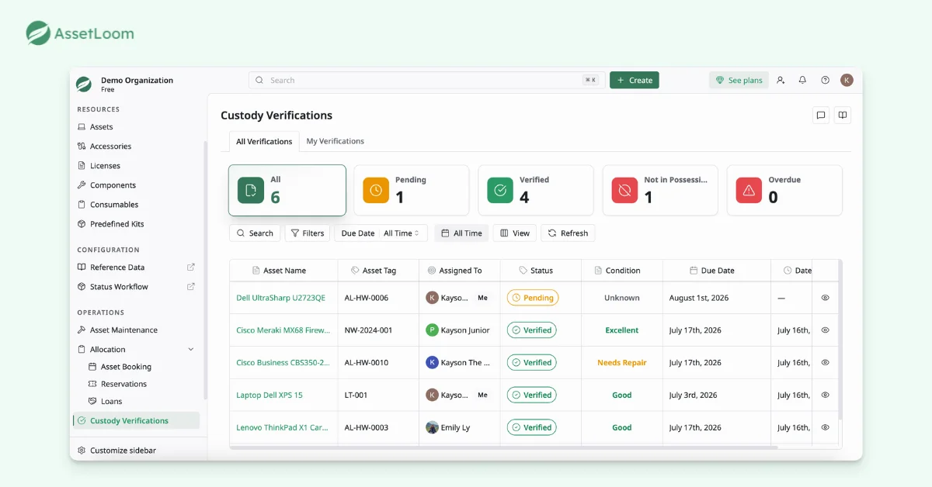
Task: Select the All 6 summary card
Action: pyautogui.click(x=287, y=190)
